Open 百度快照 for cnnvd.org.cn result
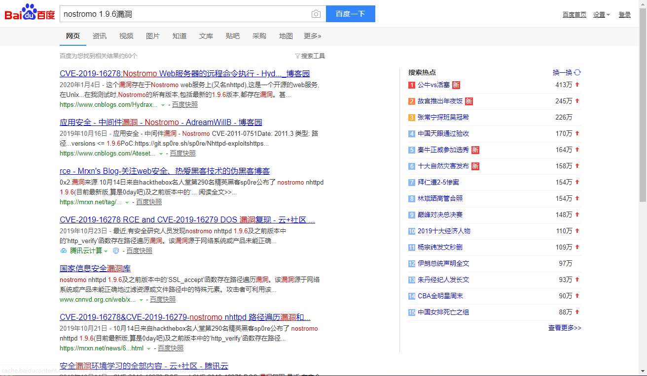 tap(163, 300)
